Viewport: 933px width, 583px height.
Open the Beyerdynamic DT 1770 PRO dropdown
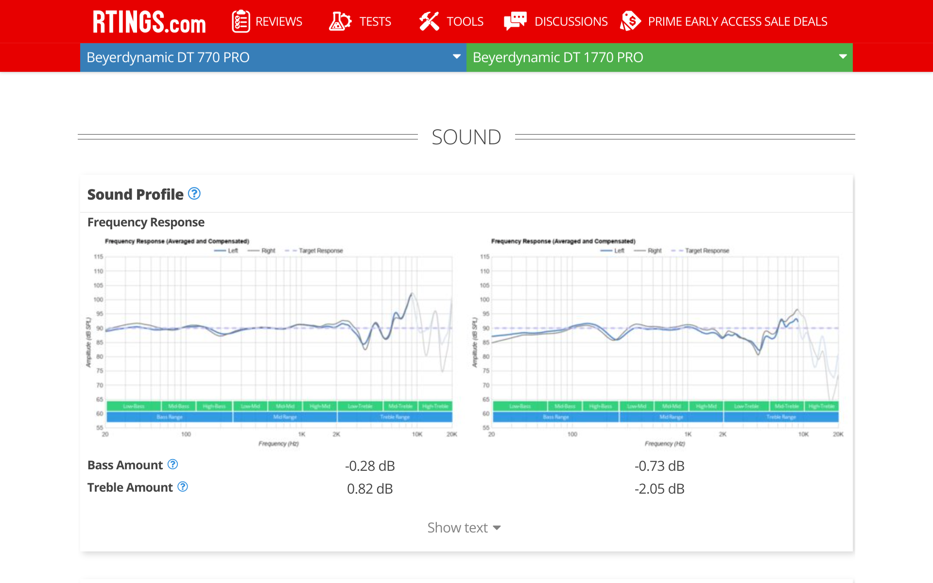(659, 57)
